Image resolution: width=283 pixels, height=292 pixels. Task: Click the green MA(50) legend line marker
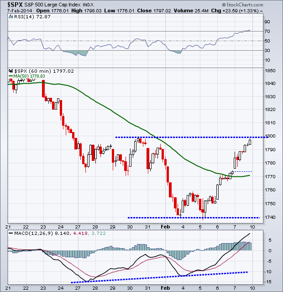point(11,77)
